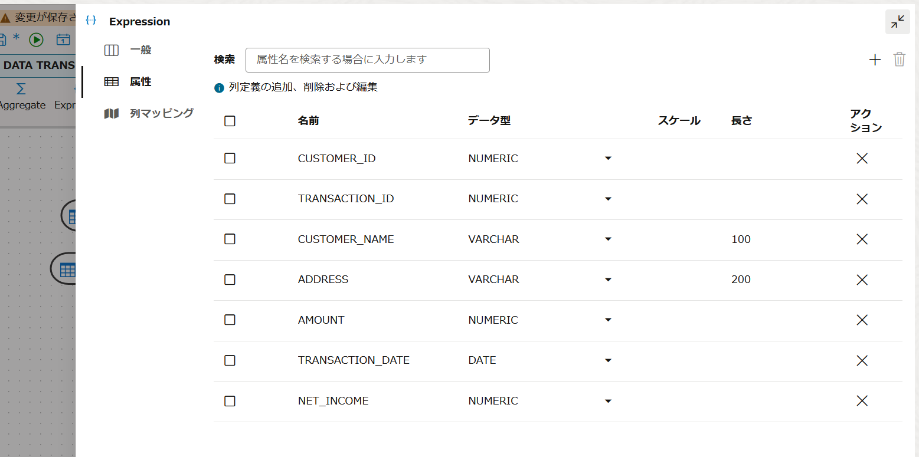Viewport: 919px width, 457px height.
Task: Remove the NET_INCOME row using its X
Action: point(862,401)
